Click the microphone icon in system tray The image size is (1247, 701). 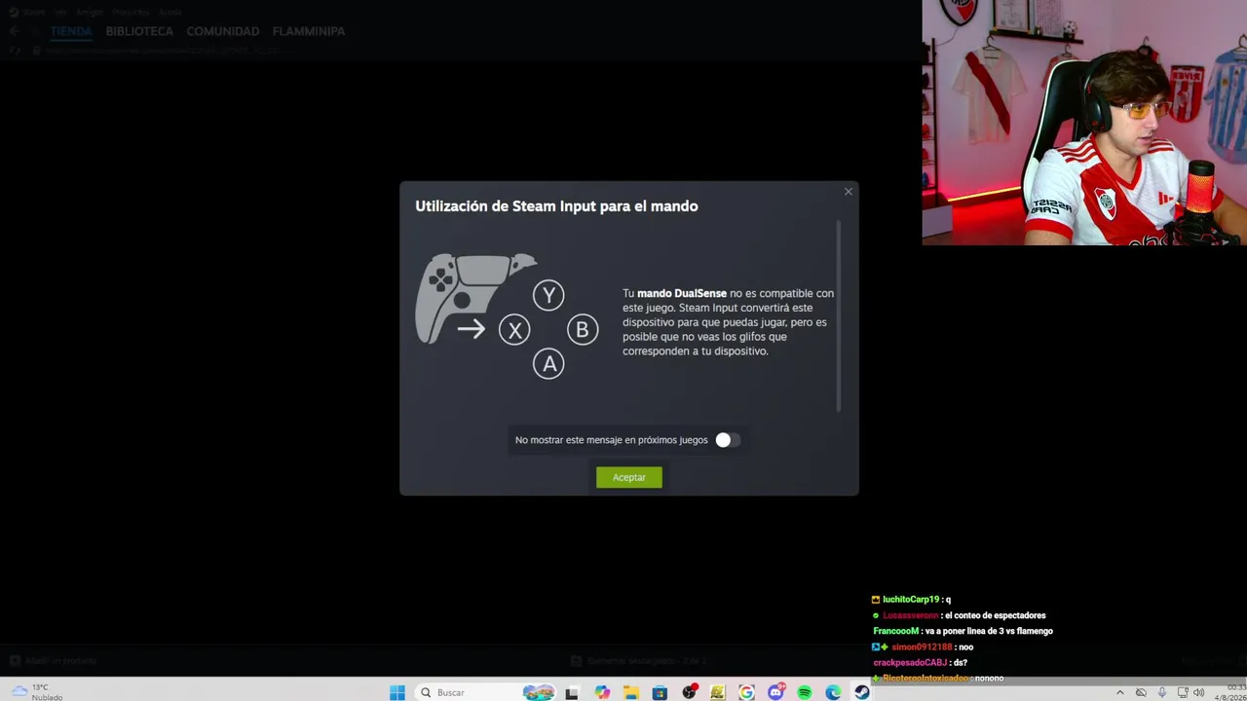pos(1161,692)
